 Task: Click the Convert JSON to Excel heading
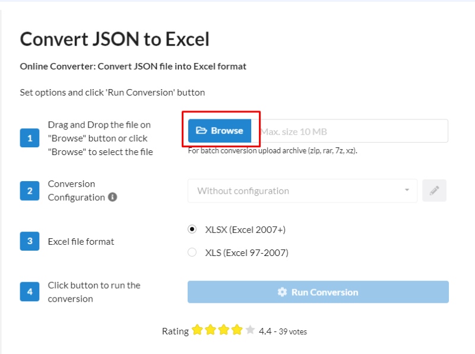click(x=115, y=39)
